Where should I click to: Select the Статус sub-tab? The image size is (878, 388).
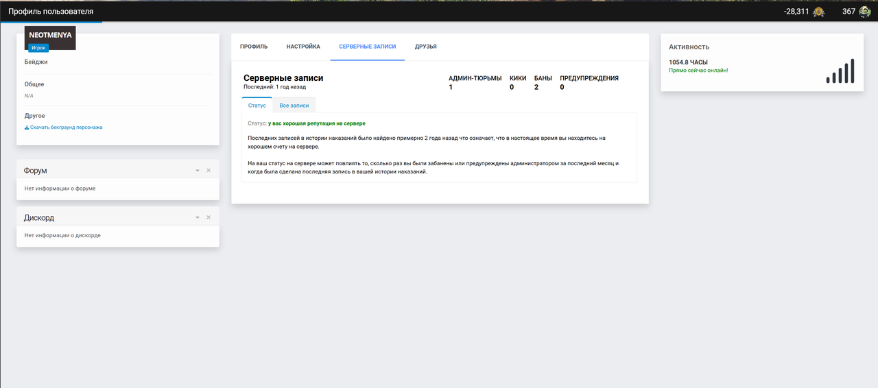tap(257, 106)
